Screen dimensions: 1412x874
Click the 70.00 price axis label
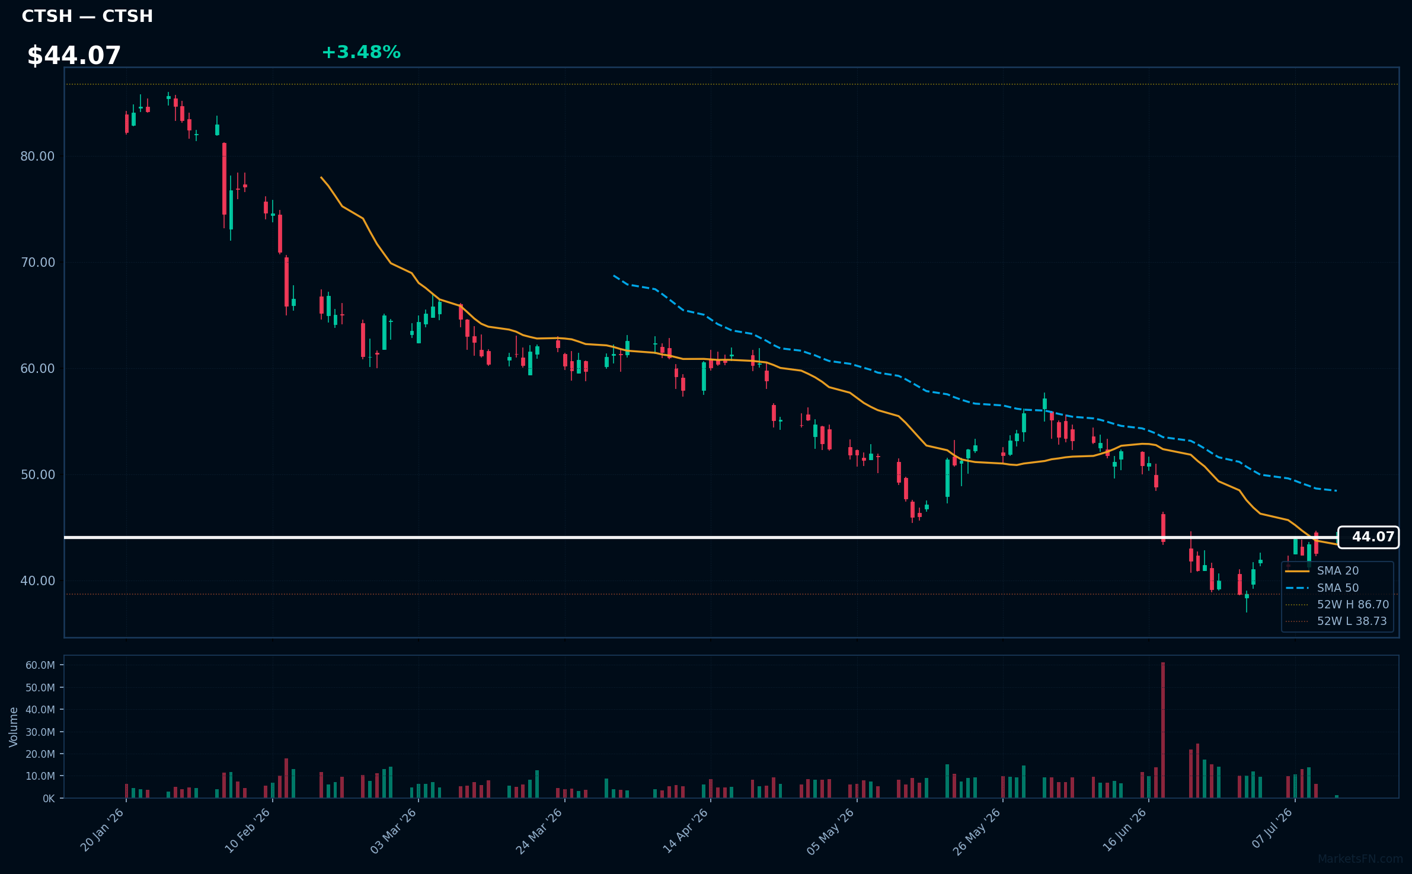pos(37,263)
